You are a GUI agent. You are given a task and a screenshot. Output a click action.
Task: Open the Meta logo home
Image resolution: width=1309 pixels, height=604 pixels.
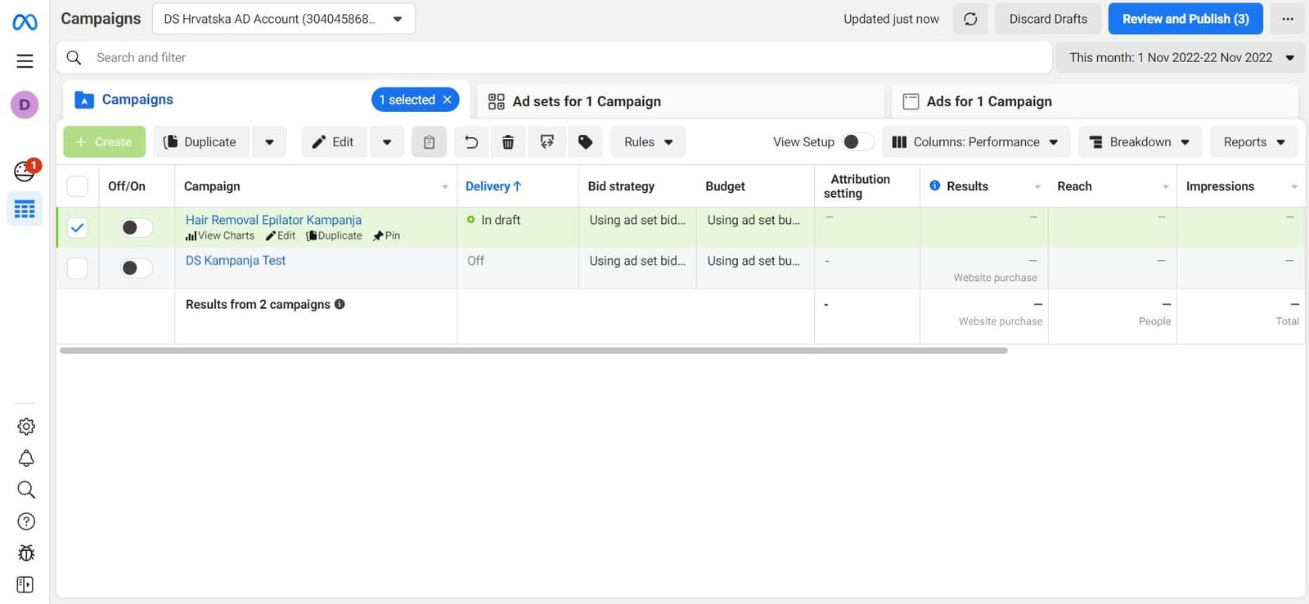(25, 22)
